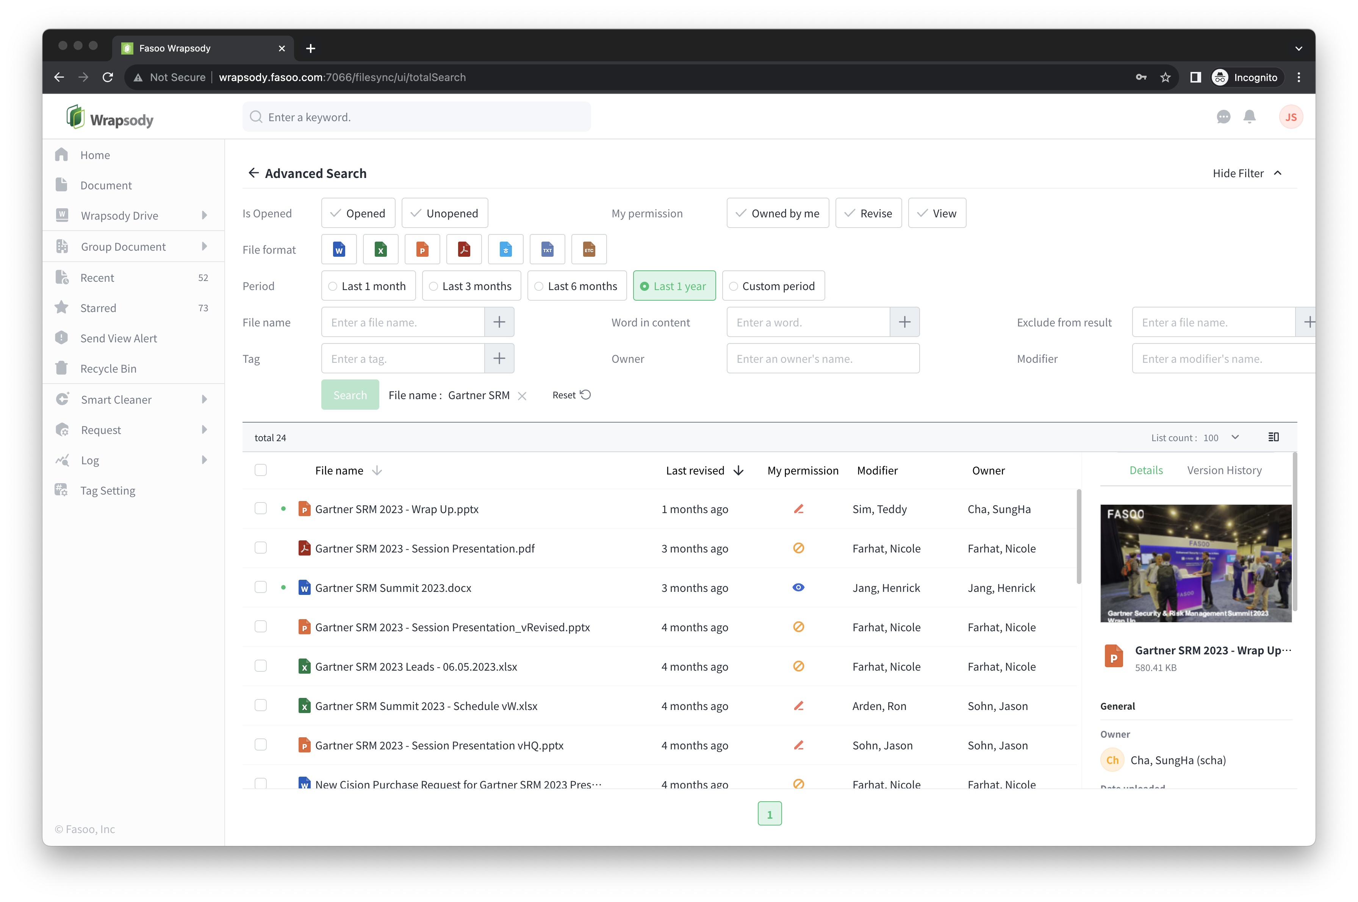Toggle the Owned by me permission filter
Screen dimensions: 1358x902
pyautogui.click(x=777, y=214)
